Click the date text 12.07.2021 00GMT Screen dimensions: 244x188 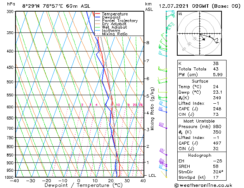click(x=184, y=6)
